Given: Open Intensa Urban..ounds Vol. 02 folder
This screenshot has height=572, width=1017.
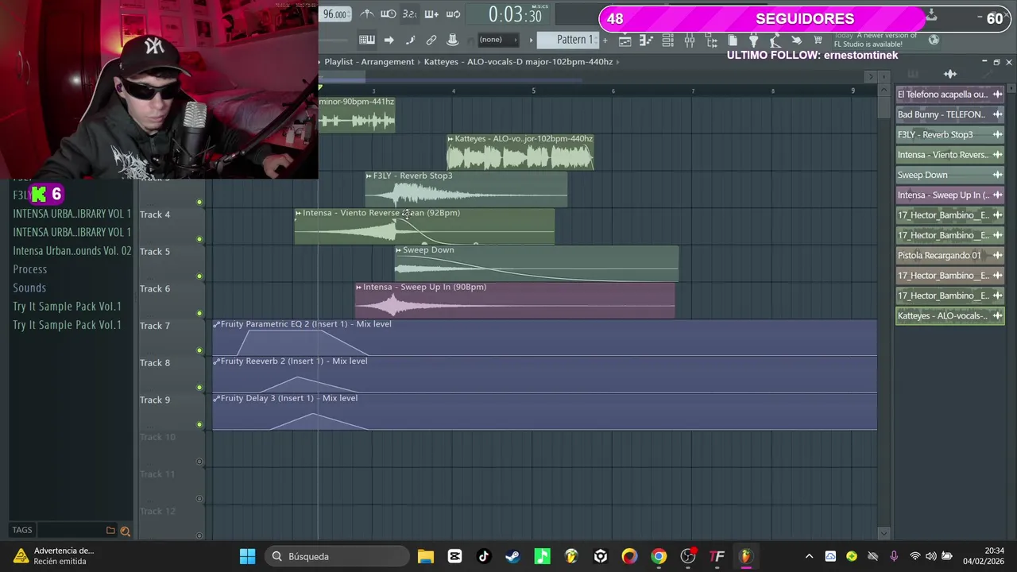Looking at the screenshot, I should pos(72,251).
